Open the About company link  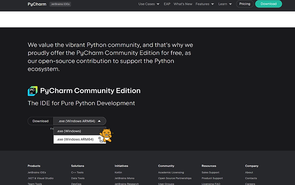249,172
